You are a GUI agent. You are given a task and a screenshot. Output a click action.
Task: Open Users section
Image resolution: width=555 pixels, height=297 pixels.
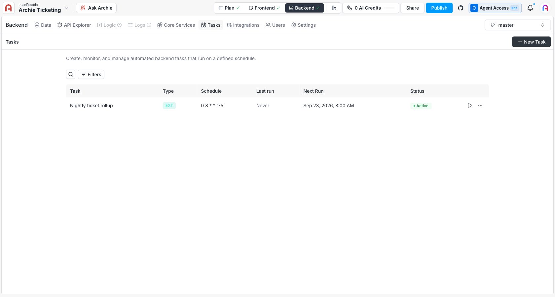[x=275, y=25]
